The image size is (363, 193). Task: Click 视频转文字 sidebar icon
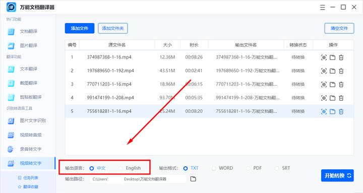click(11, 163)
